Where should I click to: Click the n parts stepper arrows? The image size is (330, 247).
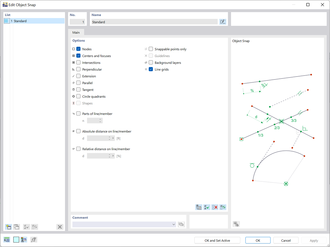[x=100, y=121]
